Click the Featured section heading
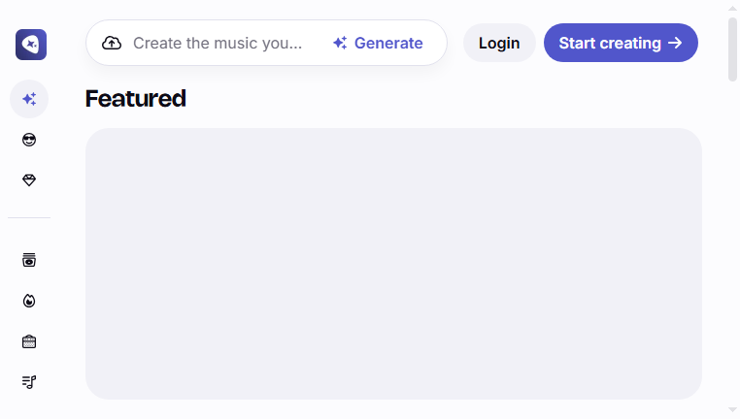 click(x=135, y=99)
